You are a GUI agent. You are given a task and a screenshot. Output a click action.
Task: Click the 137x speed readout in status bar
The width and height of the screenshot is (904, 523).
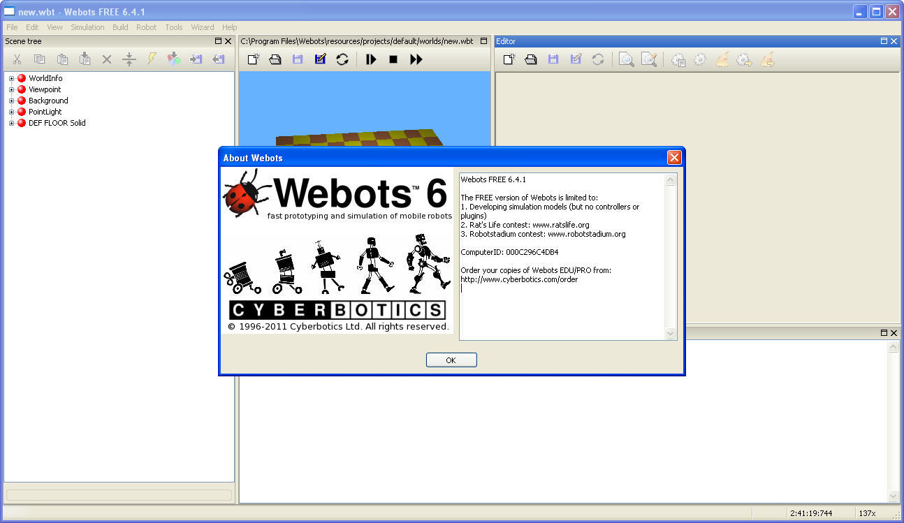click(x=867, y=513)
